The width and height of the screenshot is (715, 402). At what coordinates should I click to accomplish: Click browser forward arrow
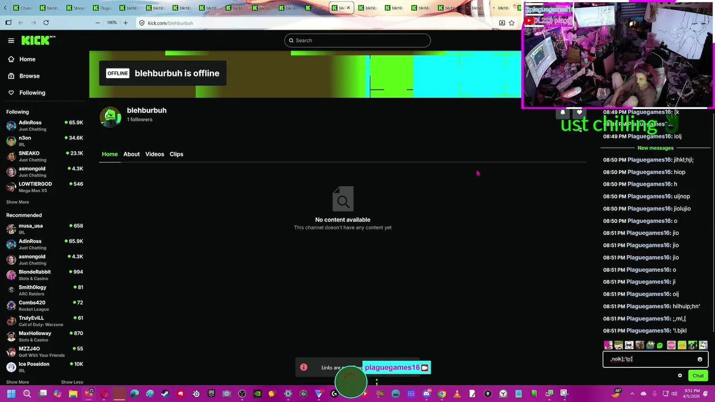33,23
